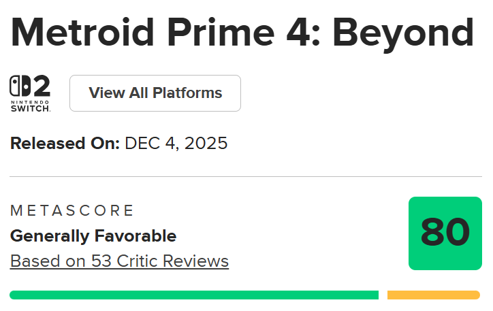Click the Released On label

click(x=65, y=144)
